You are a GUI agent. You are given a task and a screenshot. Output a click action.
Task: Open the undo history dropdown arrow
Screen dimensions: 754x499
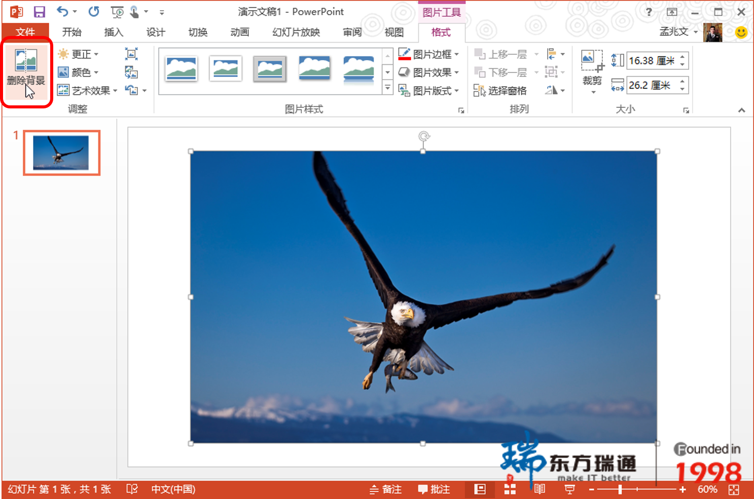pos(75,12)
